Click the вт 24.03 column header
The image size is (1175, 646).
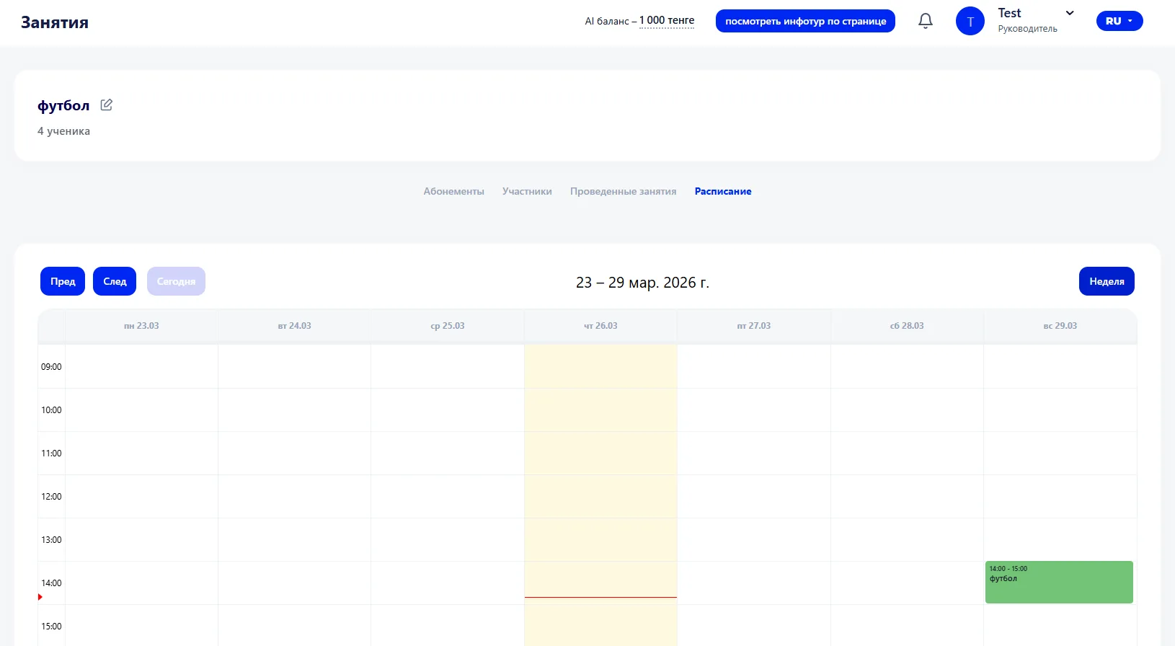click(294, 326)
